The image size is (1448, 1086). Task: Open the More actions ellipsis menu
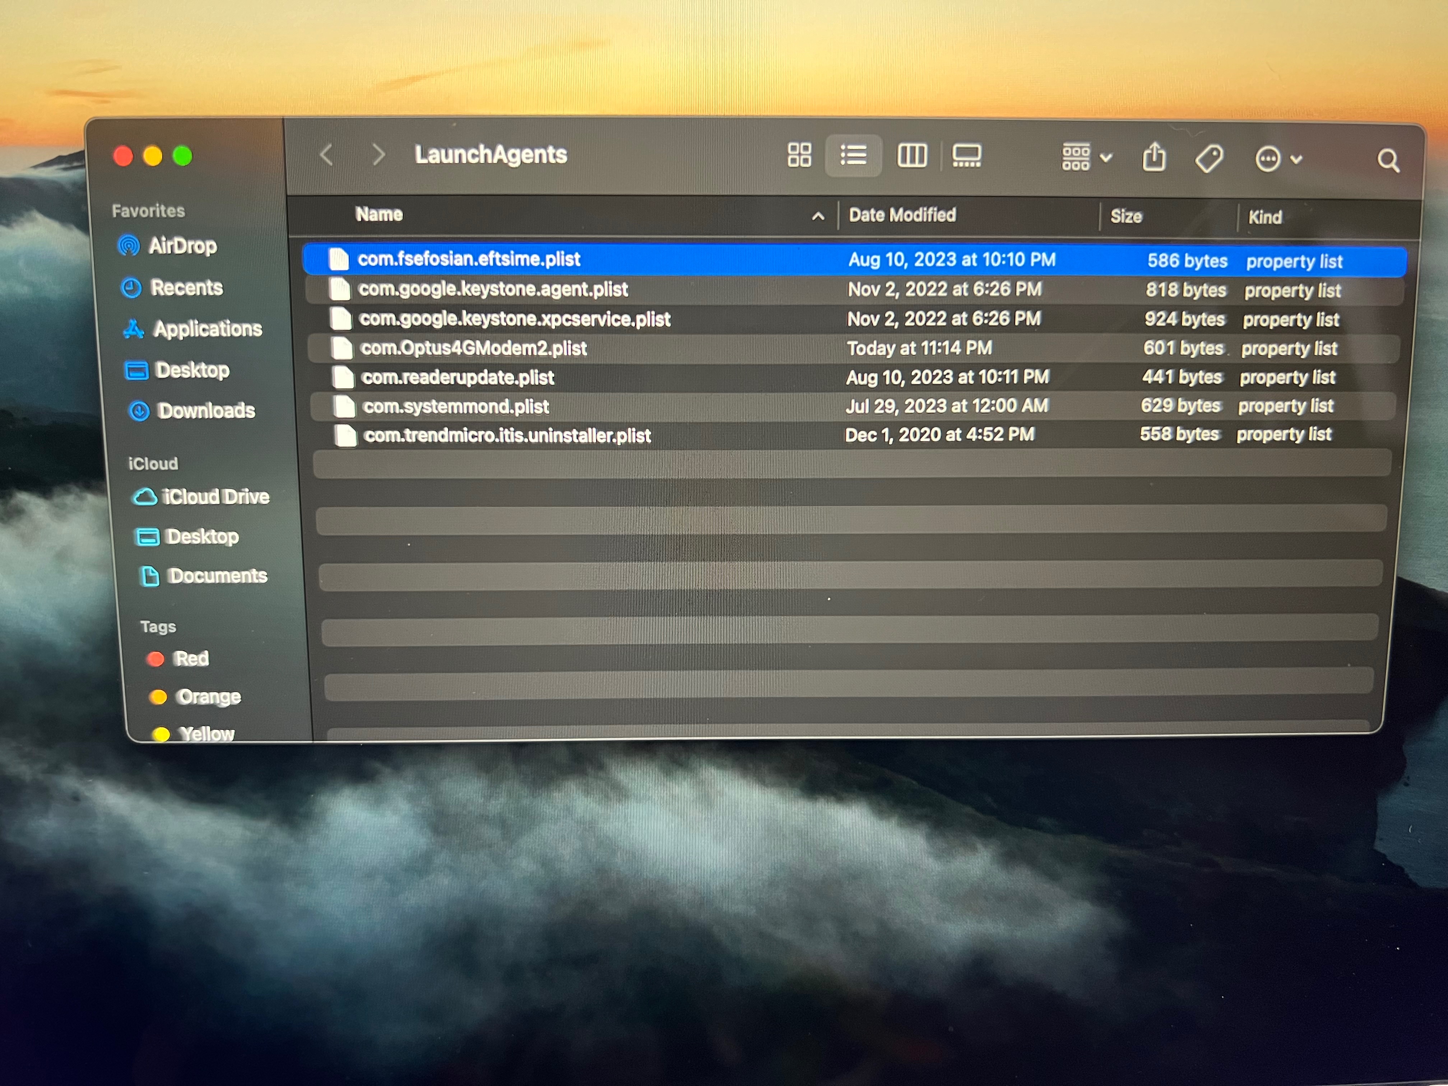click(x=1276, y=159)
